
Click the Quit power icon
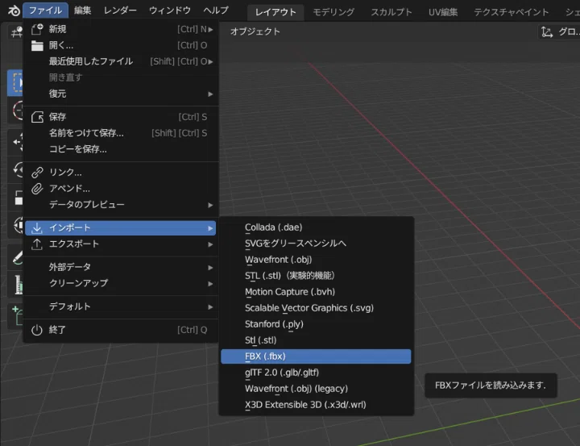click(36, 330)
